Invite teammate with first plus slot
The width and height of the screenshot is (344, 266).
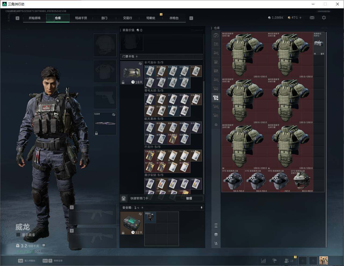click(303, 261)
